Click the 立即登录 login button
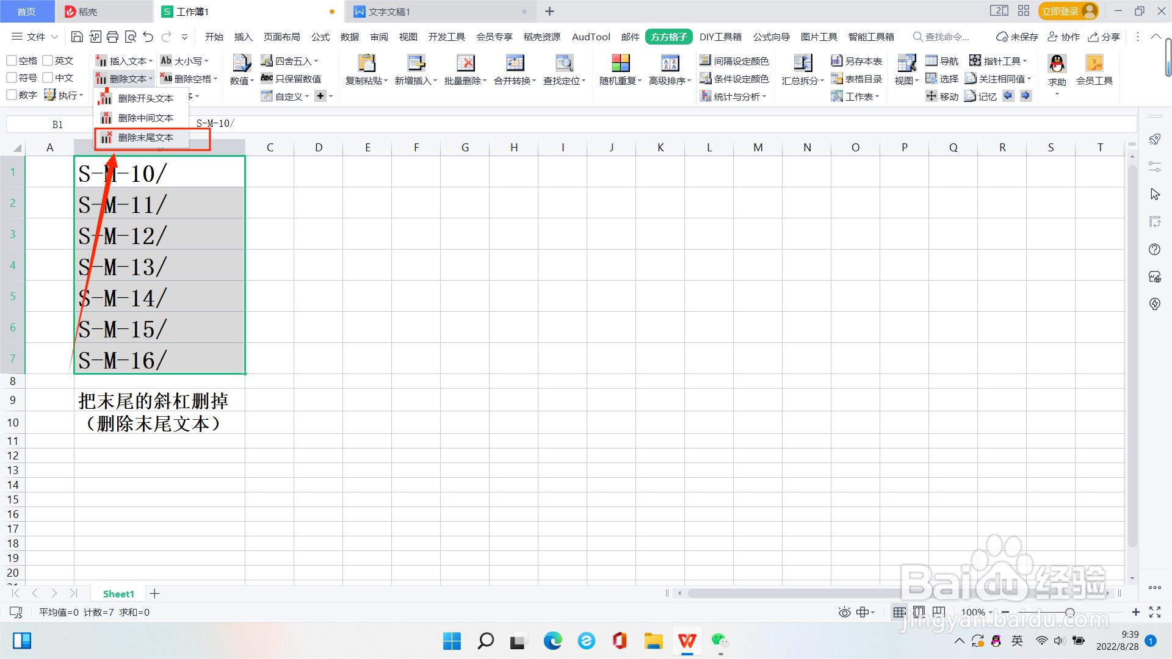This screenshot has width=1172, height=659. [x=1060, y=12]
